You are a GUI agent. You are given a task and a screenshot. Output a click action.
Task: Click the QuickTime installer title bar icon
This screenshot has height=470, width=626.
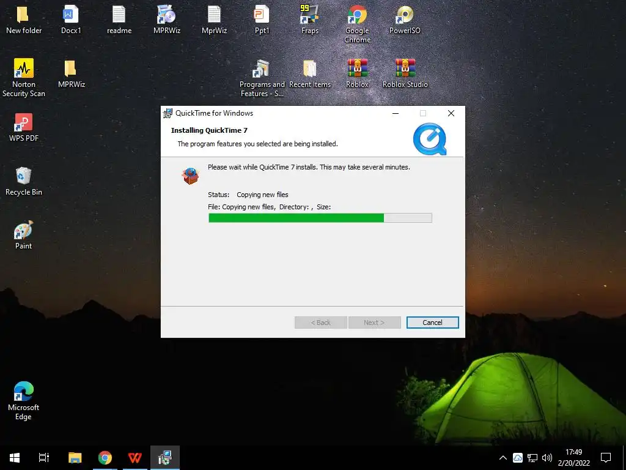coord(168,113)
